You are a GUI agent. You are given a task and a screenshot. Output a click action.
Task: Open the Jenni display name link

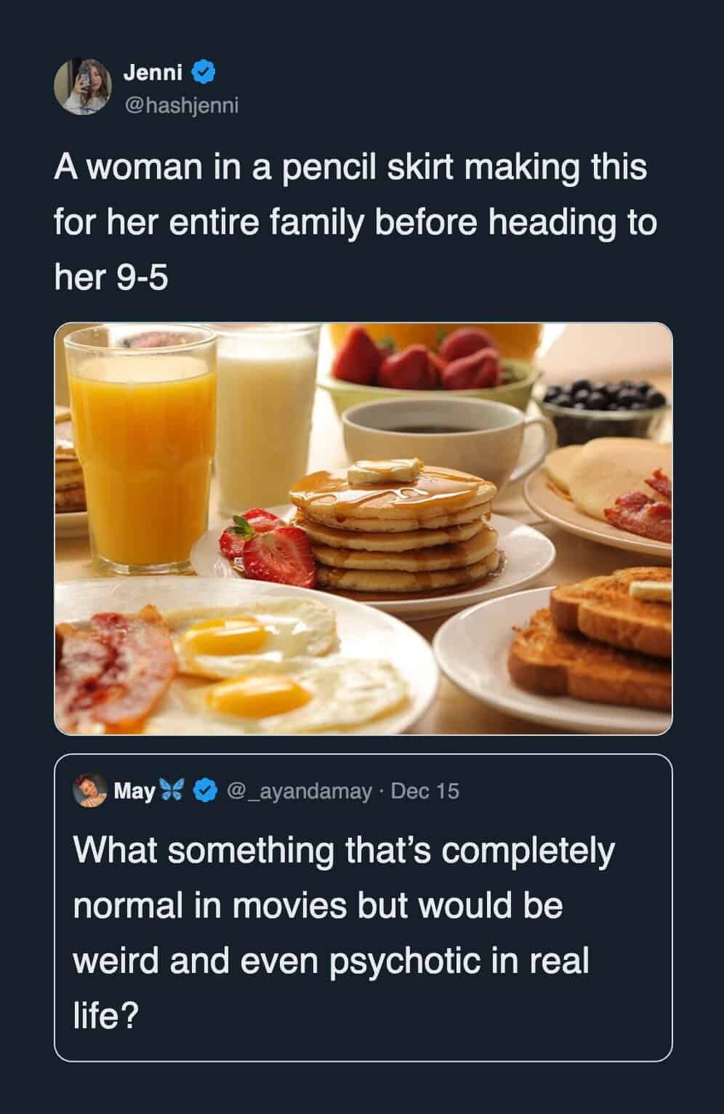(x=153, y=72)
